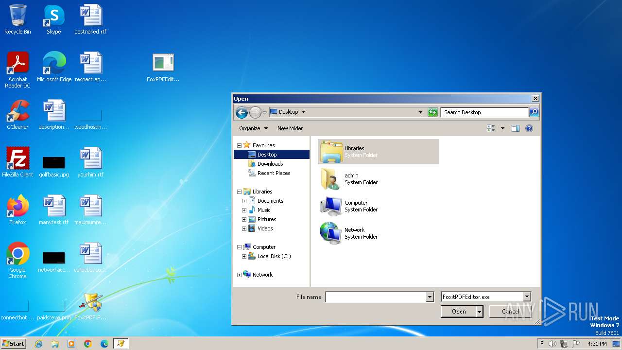This screenshot has height=350, width=622.
Task: Expand the Videos library node
Action: (244, 228)
